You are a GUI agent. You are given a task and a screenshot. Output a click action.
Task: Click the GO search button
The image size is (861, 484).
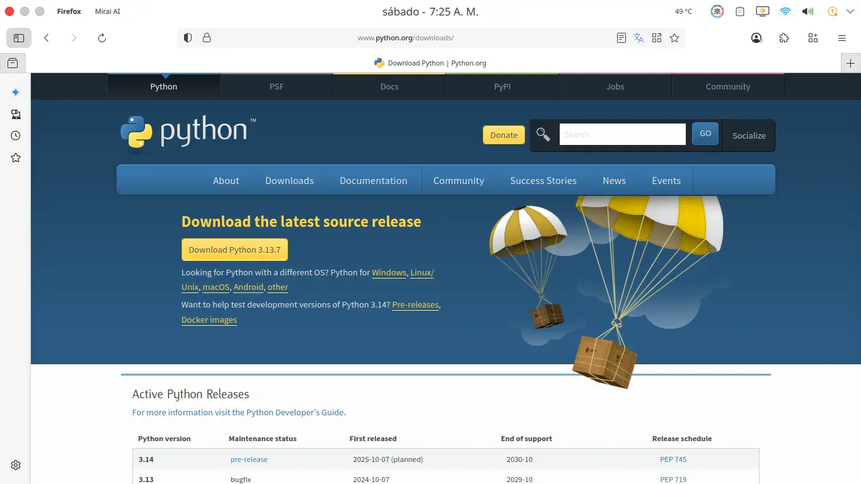tap(705, 134)
